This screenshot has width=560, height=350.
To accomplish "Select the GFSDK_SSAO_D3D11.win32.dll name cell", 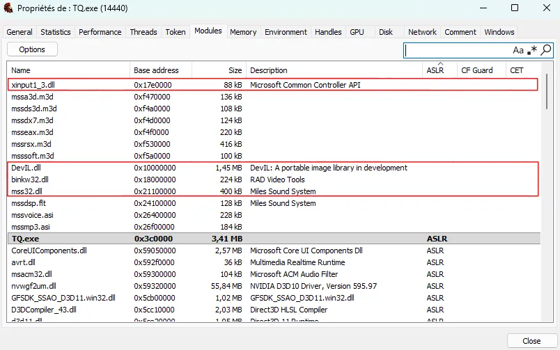I will click(x=63, y=298).
